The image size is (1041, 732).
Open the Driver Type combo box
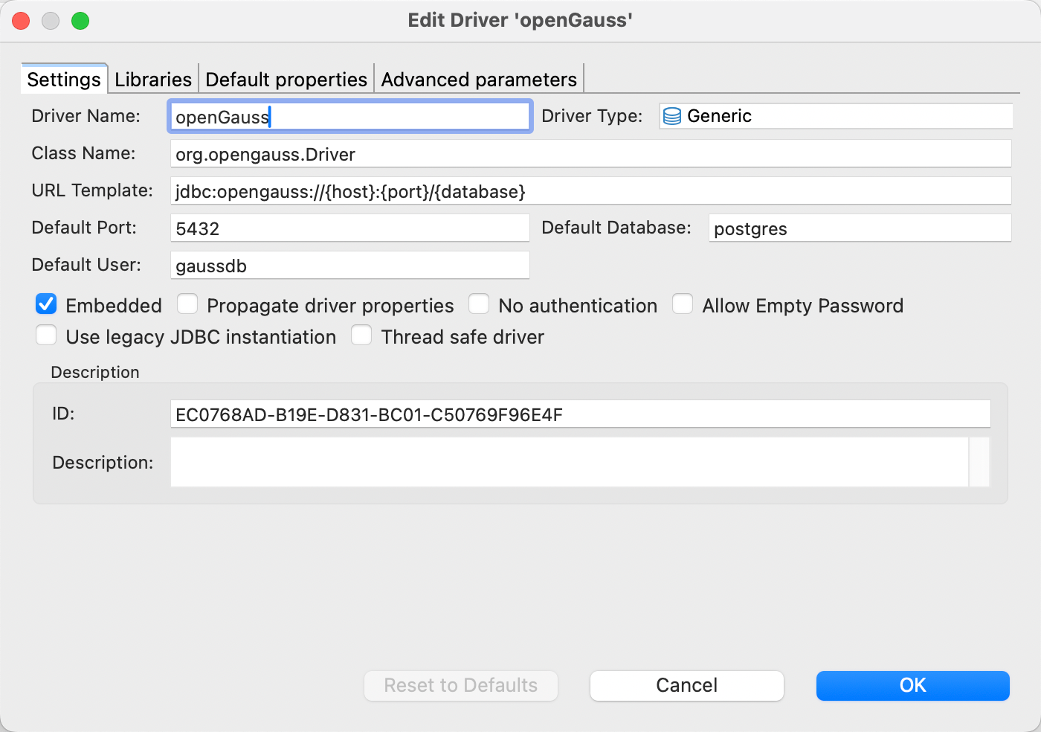[x=836, y=116]
